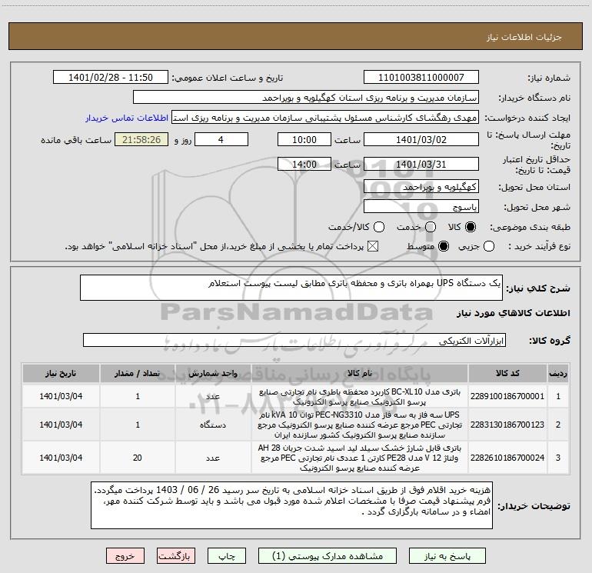This screenshot has height=573, width=592.
Task: Click the تعداد / مقدار column header
Action: (x=138, y=374)
